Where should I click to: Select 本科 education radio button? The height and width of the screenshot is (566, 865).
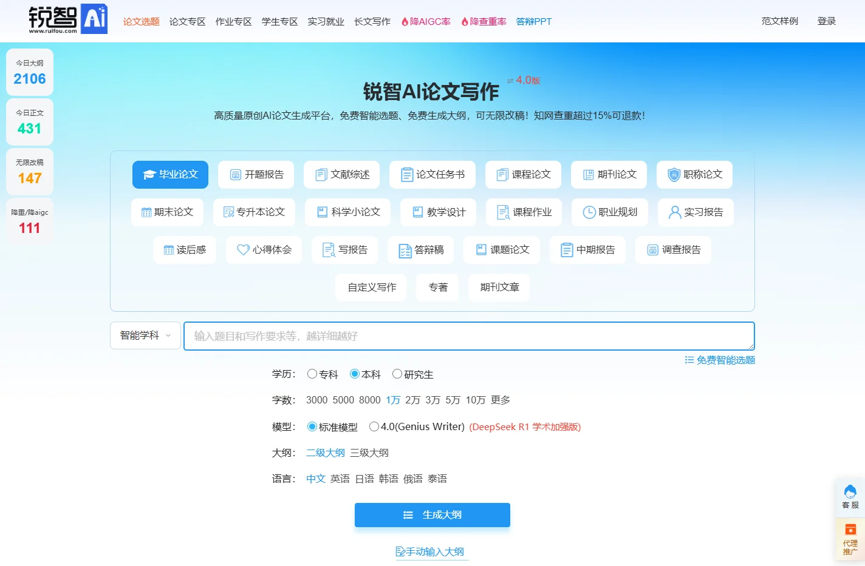pos(355,374)
